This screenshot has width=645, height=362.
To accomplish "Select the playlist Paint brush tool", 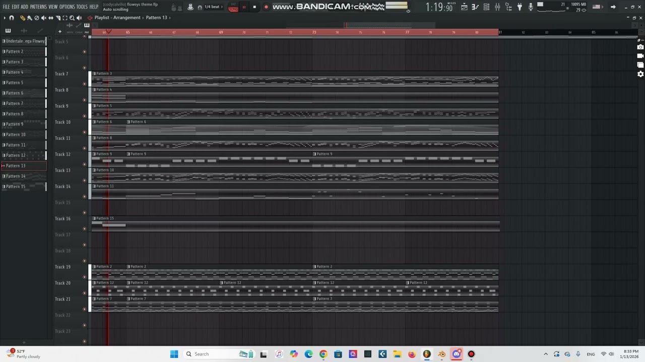I will (29, 18).
